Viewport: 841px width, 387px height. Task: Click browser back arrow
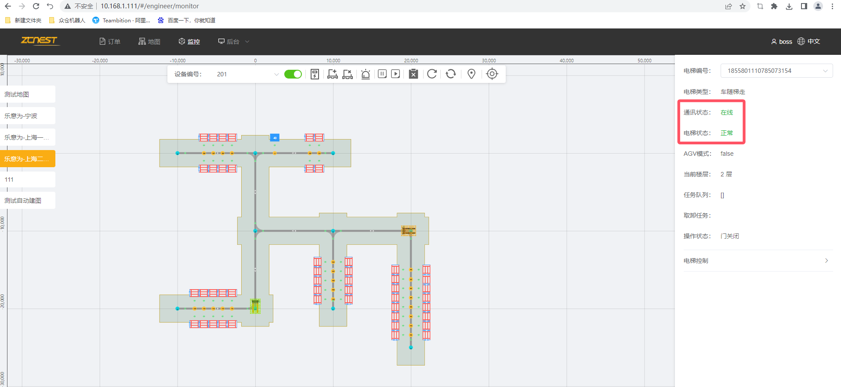point(8,6)
